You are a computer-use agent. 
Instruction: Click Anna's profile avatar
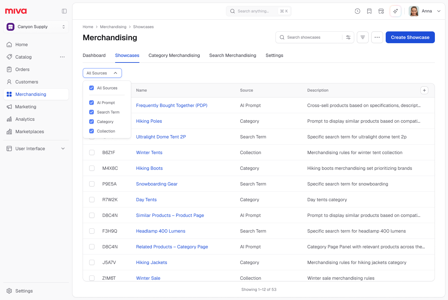(x=414, y=11)
